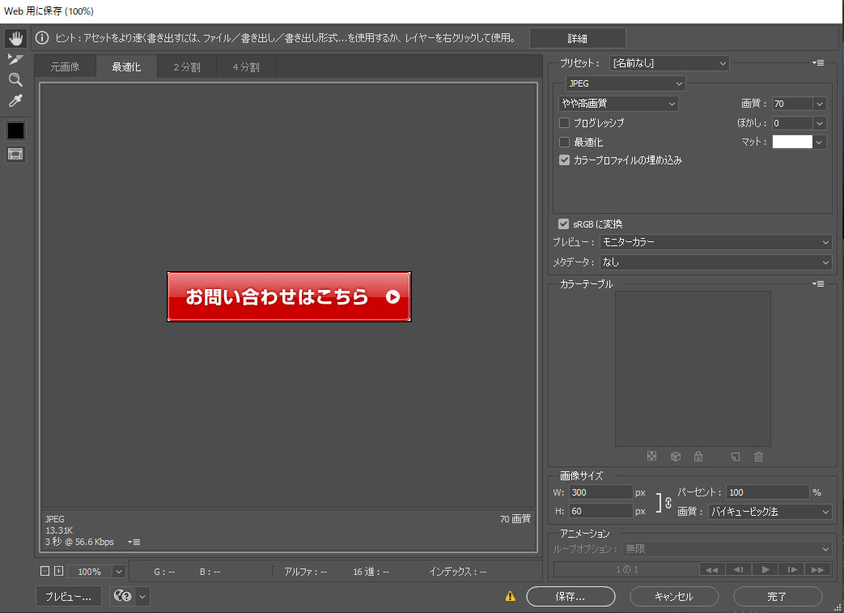
Task: Open the マット color dropdown arrow
Action: click(819, 142)
